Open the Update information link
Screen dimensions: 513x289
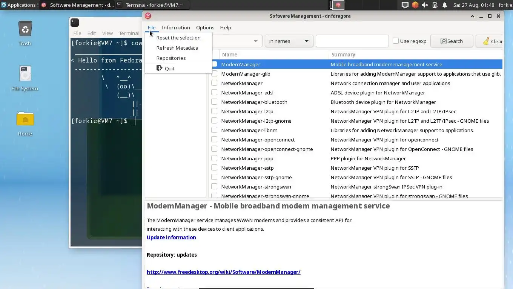[171, 237]
